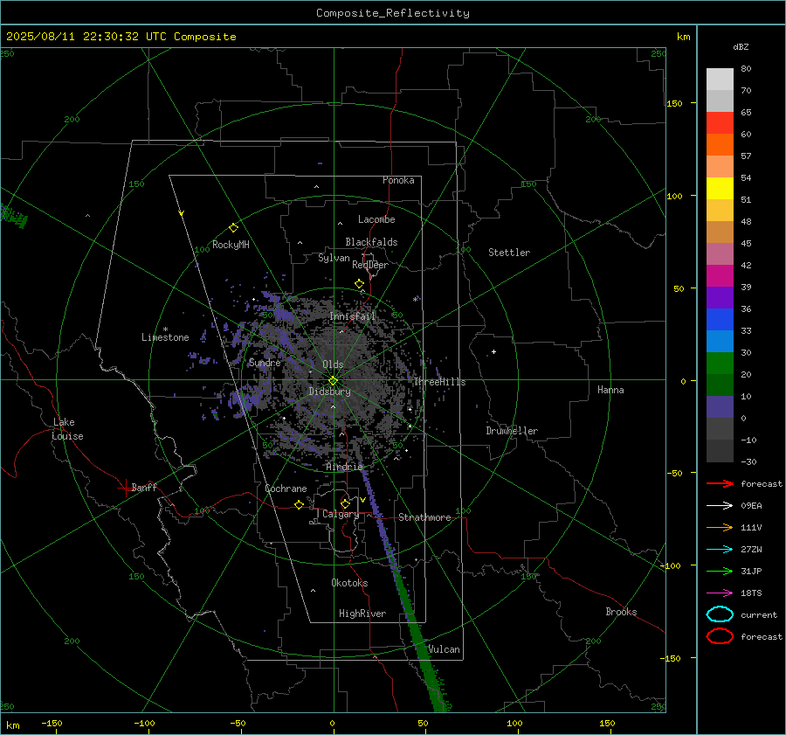The image size is (786, 735).
Task: Click the purple 39-36 dBZ color swatch
Action: pos(720,298)
